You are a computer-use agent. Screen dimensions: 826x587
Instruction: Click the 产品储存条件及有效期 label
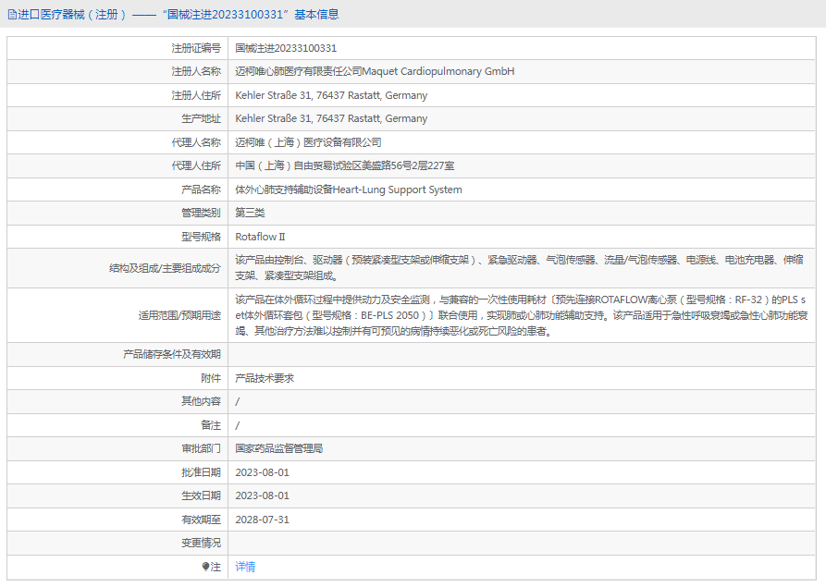(172, 354)
